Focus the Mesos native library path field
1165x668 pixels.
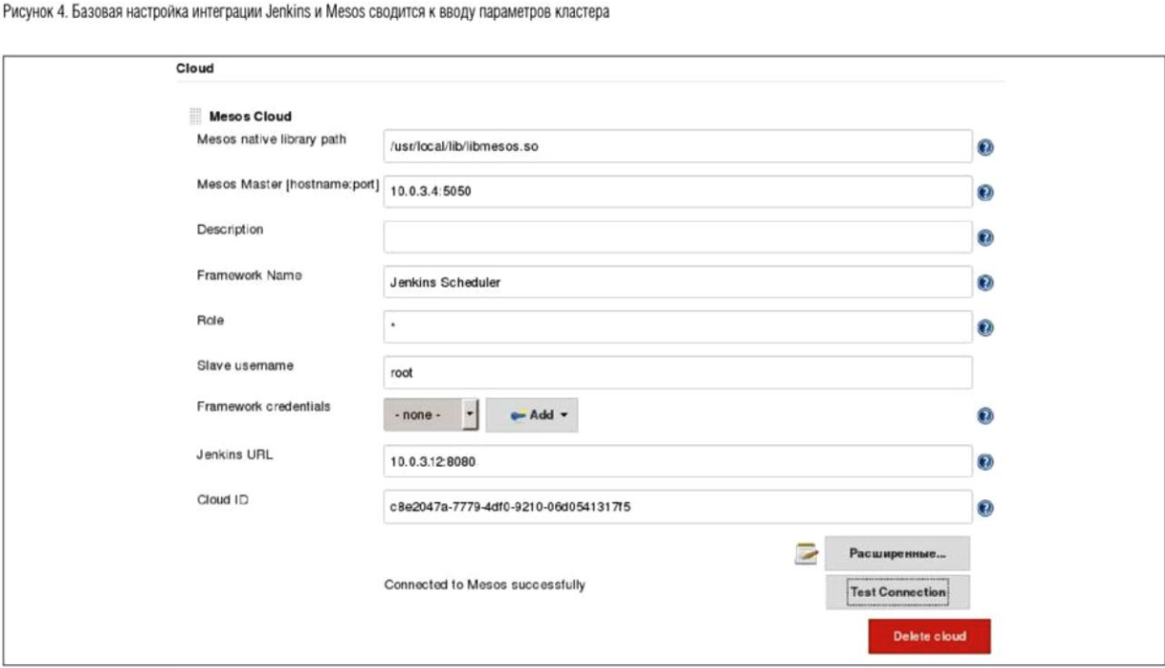tap(677, 147)
